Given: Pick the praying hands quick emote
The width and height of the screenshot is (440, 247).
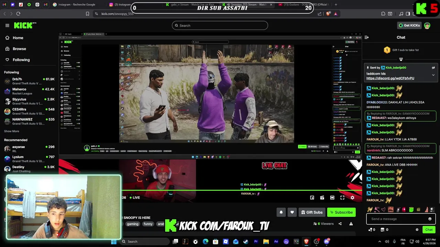Looking at the screenshot, I should [370, 210].
